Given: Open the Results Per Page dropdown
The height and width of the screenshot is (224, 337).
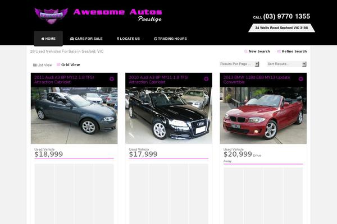Looking at the screenshot, I should 239,64.
